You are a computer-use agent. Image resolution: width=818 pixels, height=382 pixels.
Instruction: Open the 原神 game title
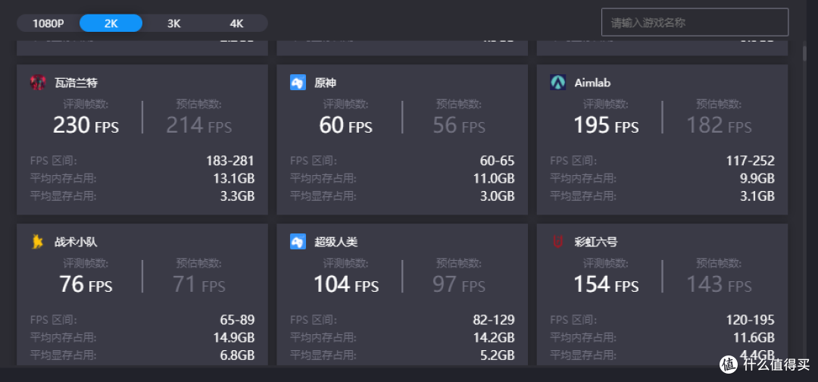(326, 83)
